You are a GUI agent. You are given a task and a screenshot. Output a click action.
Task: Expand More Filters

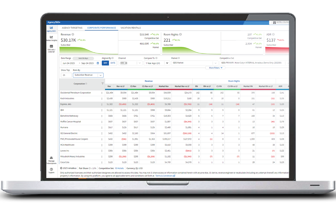[215, 68]
